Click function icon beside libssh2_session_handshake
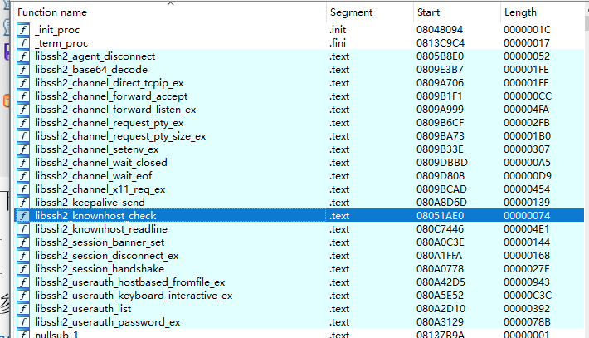The height and width of the screenshot is (338, 589). [x=23, y=269]
